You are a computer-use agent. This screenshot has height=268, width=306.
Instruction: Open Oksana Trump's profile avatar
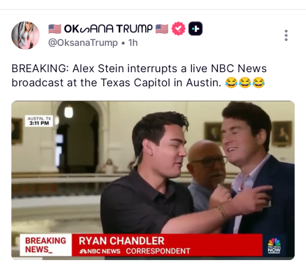pos(25,35)
